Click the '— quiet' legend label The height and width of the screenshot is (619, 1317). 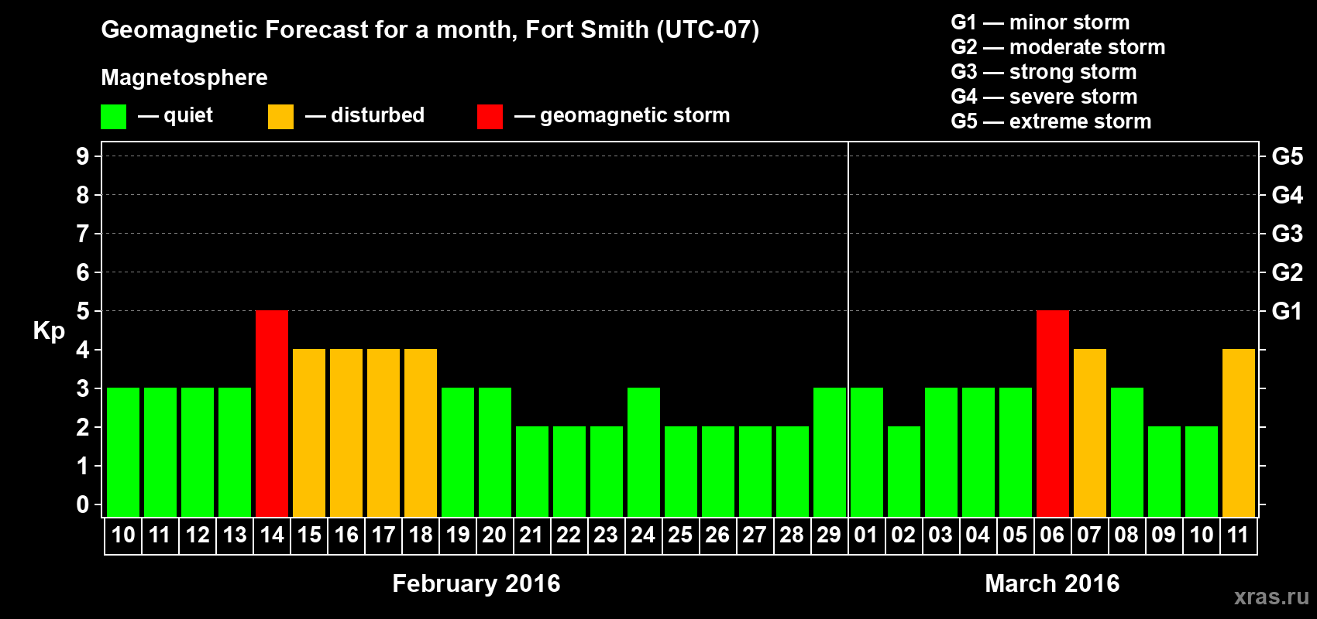(175, 116)
